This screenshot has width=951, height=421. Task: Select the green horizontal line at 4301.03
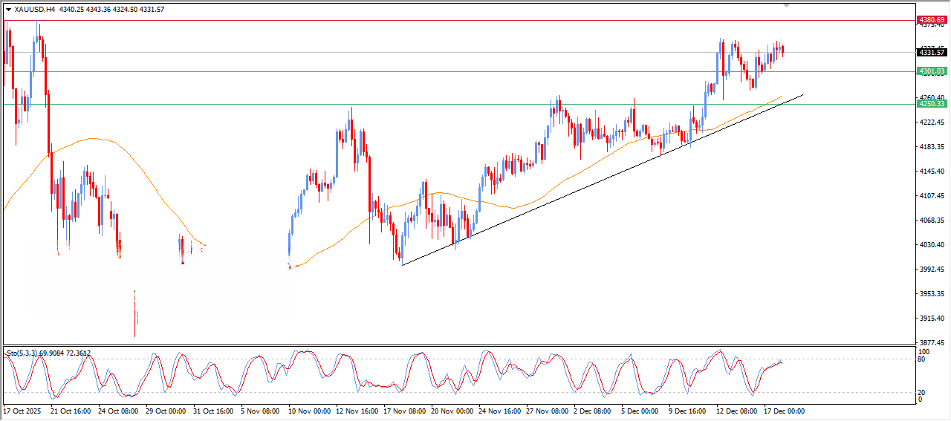pyautogui.click(x=446, y=72)
